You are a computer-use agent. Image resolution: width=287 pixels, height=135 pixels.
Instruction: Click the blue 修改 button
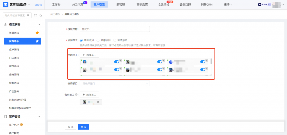tap(84, 127)
